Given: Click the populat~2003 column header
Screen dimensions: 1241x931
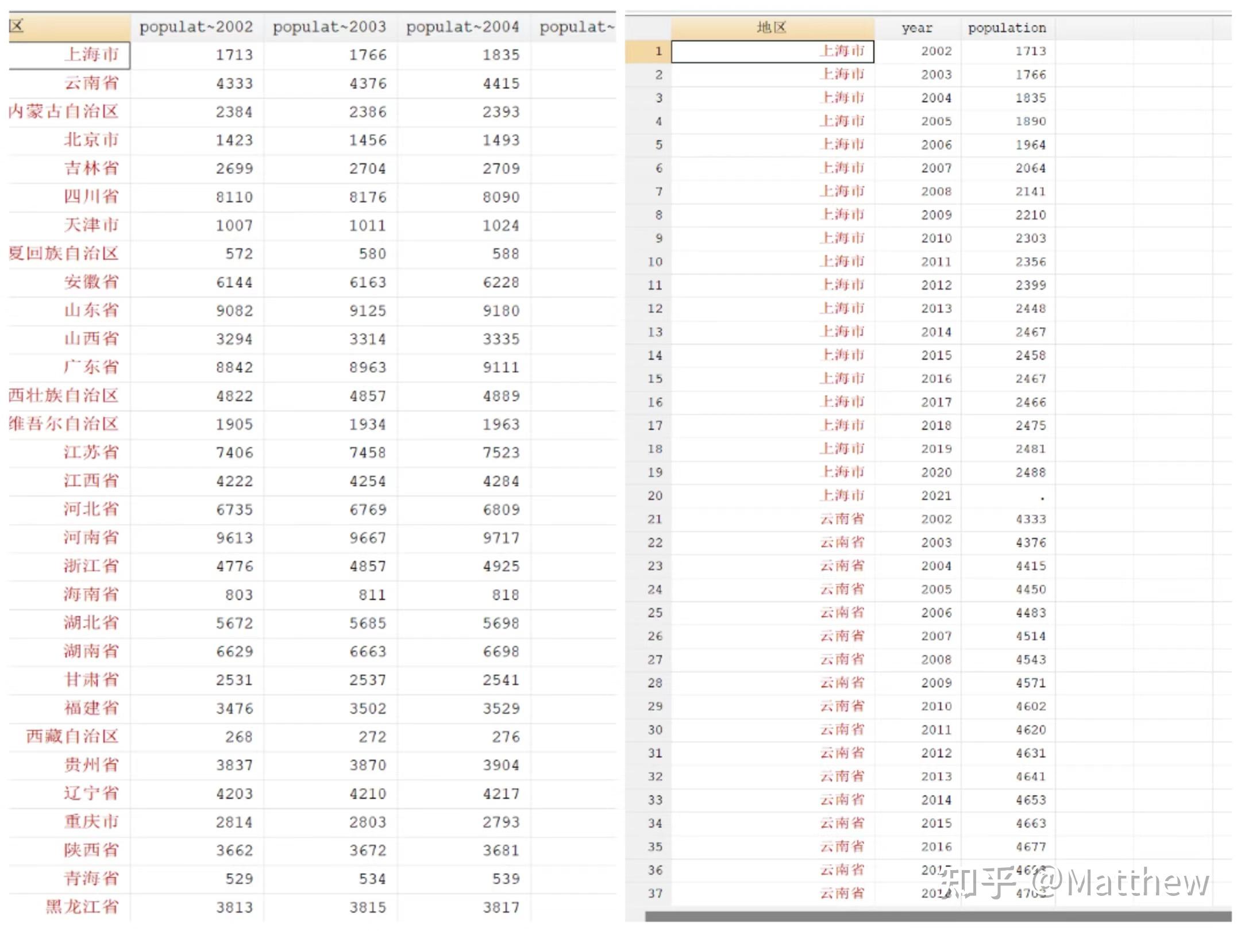Looking at the screenshot, I should [329, 26].
